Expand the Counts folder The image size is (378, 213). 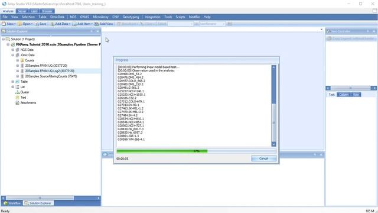tap(18, 60)
